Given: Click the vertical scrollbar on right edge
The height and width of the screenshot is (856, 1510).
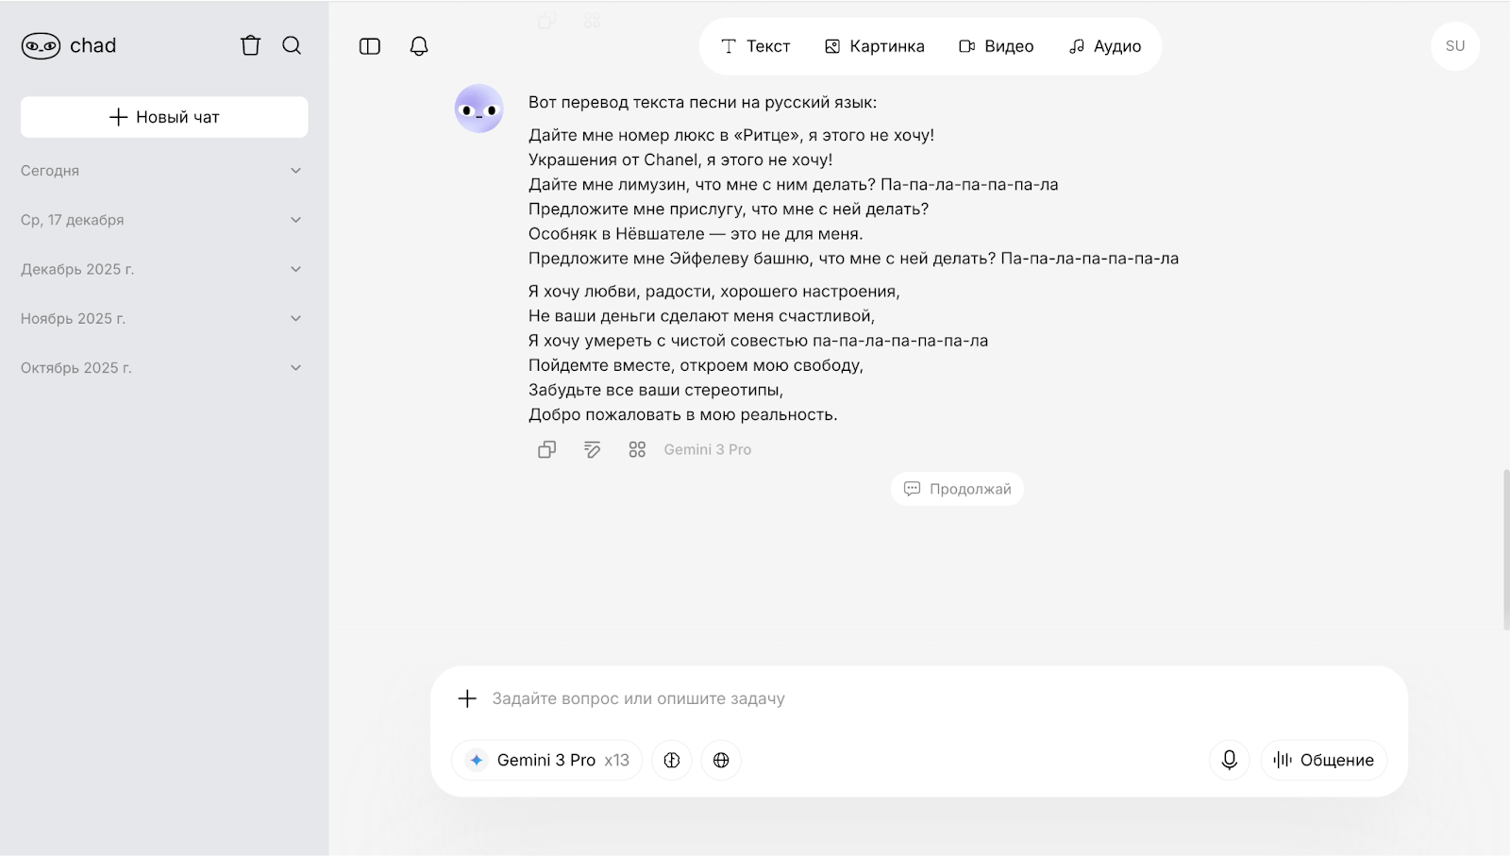Looking at the screenshot, I should [1505, 549].
